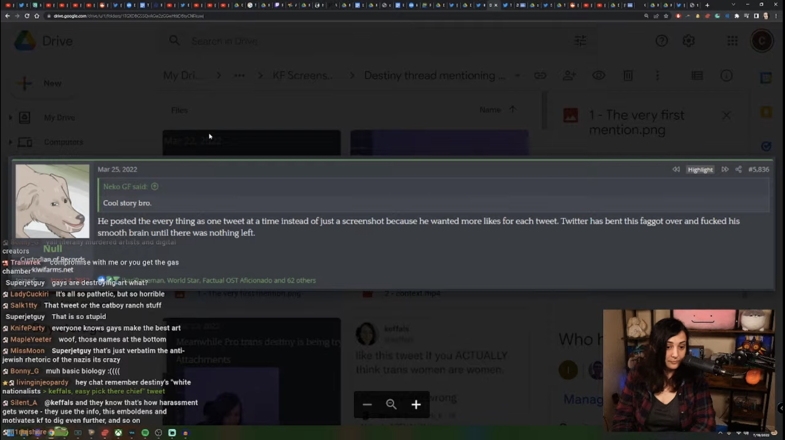Open Chrome three-dot menu

pos(776,16)
